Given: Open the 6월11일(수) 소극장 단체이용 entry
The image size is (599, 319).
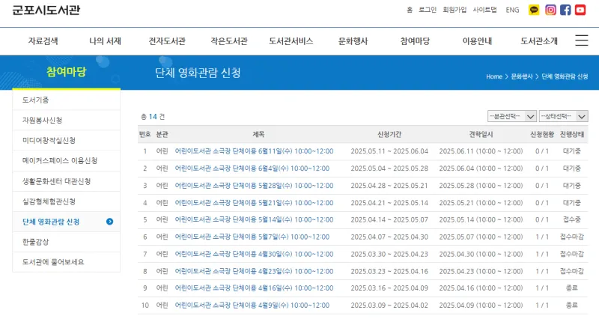Looking at the screenshot, I should [x=254, y=151].
